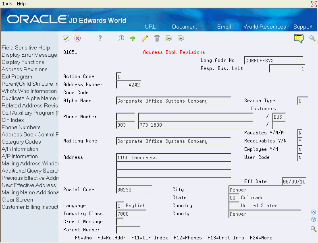Select Category Codes in sidebar
The image size is (318, 243).
pos(21,142)
